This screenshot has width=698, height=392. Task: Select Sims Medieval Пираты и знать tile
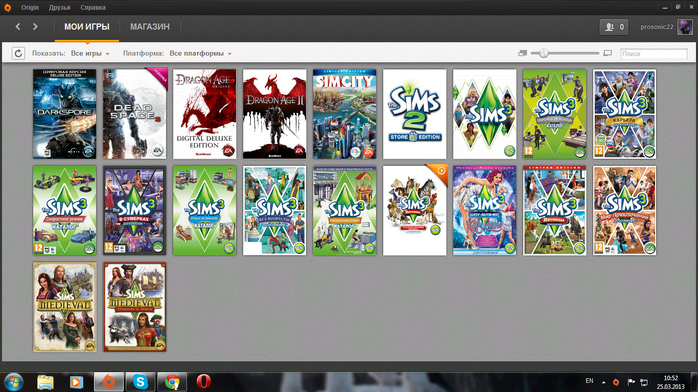(x=135, y=307)
